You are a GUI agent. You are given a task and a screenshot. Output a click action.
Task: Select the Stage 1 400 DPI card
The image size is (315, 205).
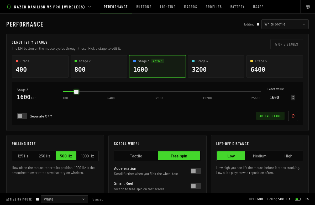click(40, 66)
